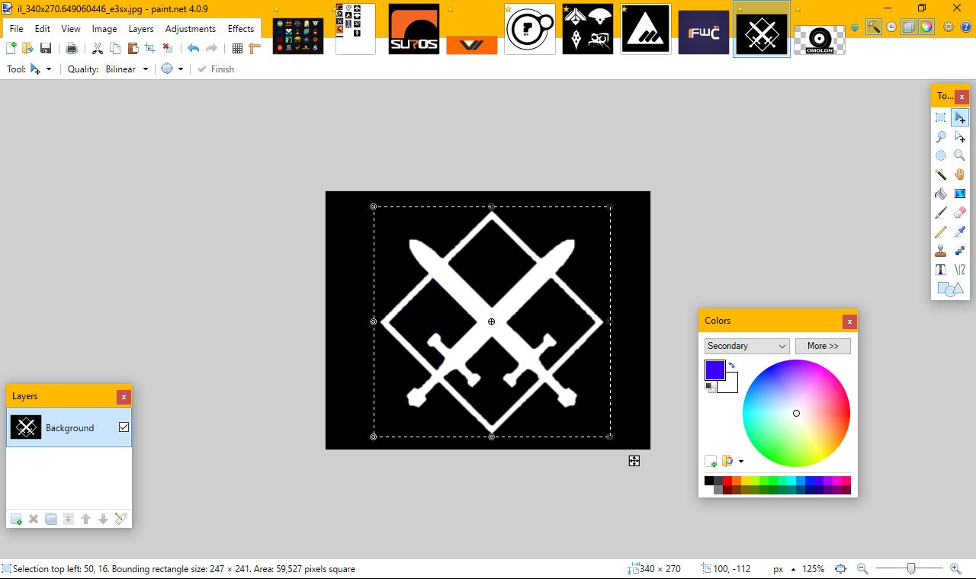Add a new layer in Layers panel
Viewport: 976px width, 579px height.
click(16, 519)
